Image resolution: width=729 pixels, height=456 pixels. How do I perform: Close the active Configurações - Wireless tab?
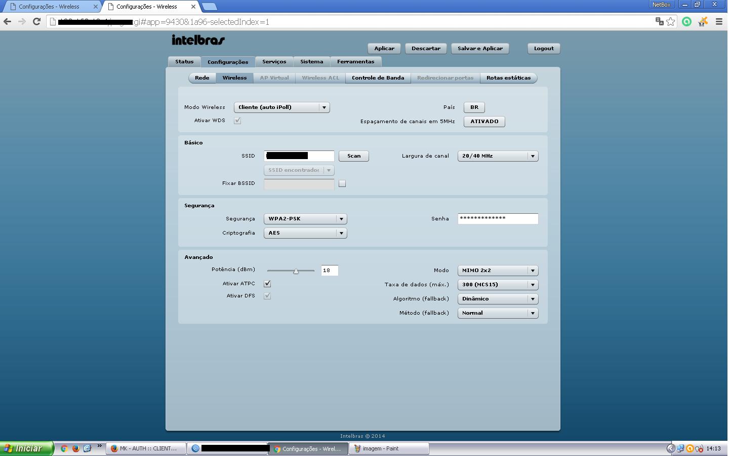(193, 7)
